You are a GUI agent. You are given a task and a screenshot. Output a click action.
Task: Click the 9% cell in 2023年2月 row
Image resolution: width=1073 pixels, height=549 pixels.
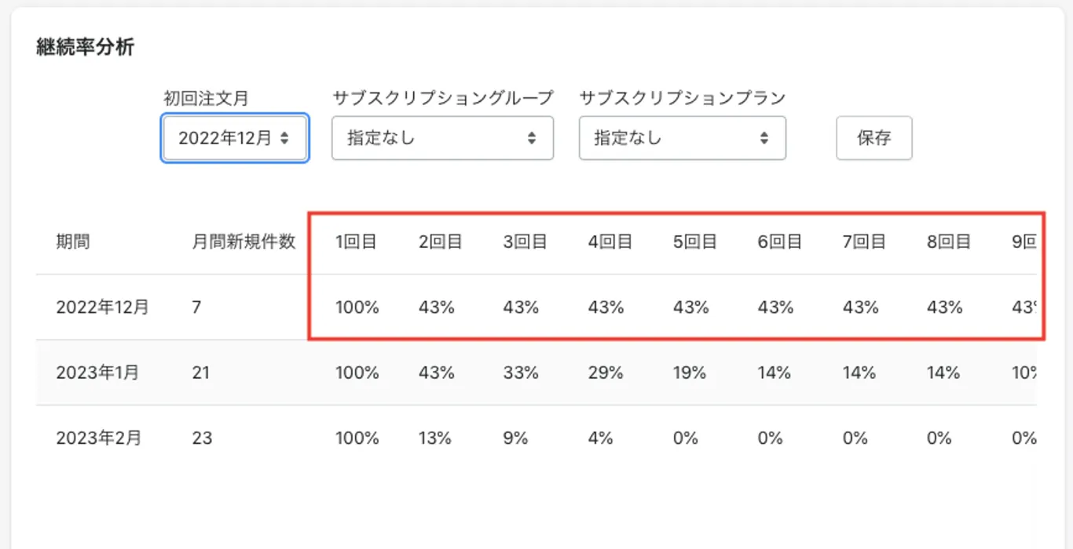[515, 438]
